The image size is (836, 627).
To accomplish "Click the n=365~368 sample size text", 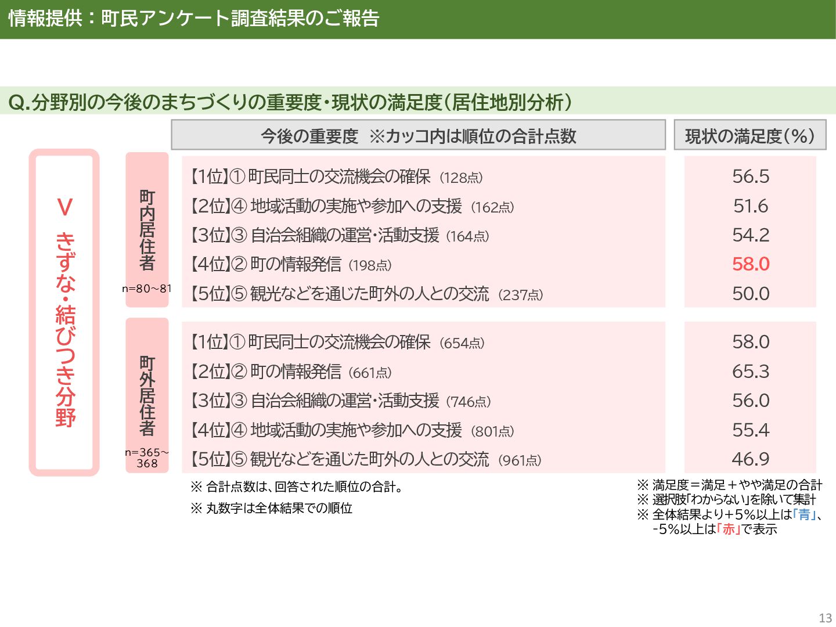I will [147, 458].
